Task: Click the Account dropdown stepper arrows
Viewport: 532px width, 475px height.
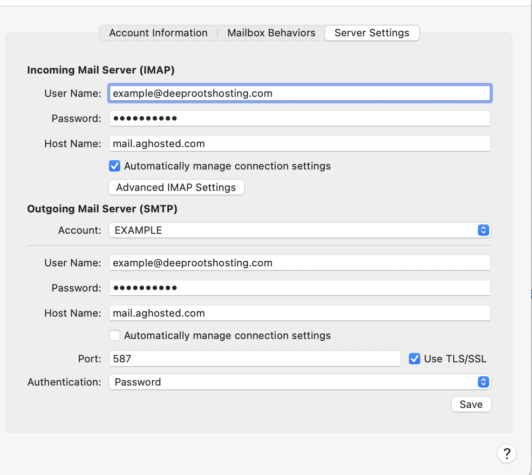Action: coord(483,230)
